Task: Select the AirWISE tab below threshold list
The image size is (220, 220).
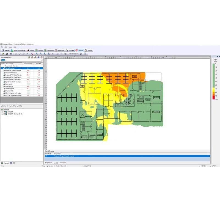Action: tap(56, 163)
